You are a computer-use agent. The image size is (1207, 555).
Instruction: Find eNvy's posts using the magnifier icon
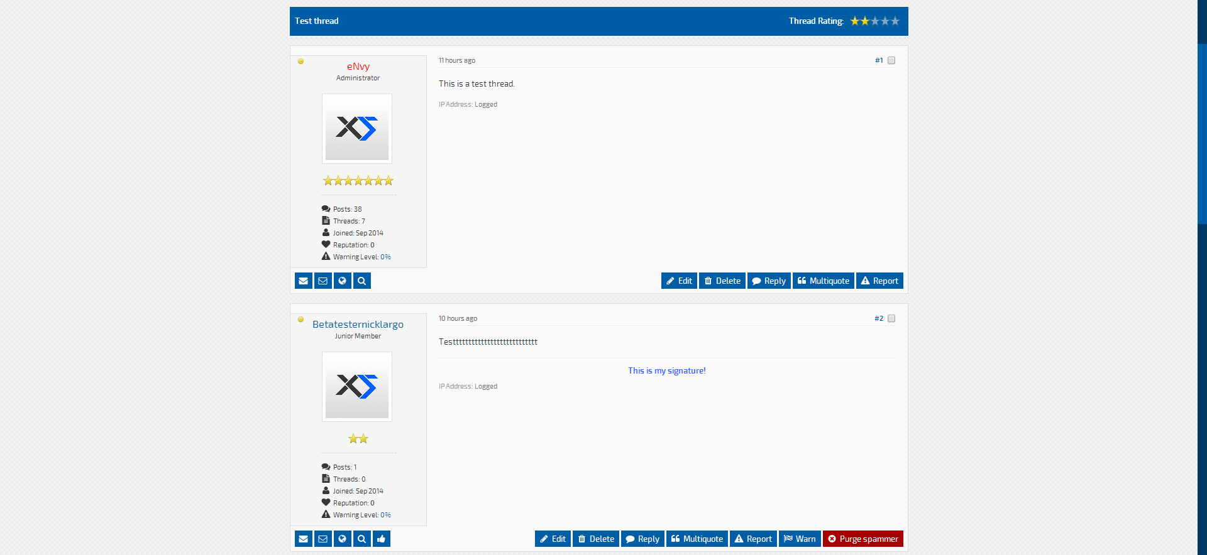click(362, 281)
